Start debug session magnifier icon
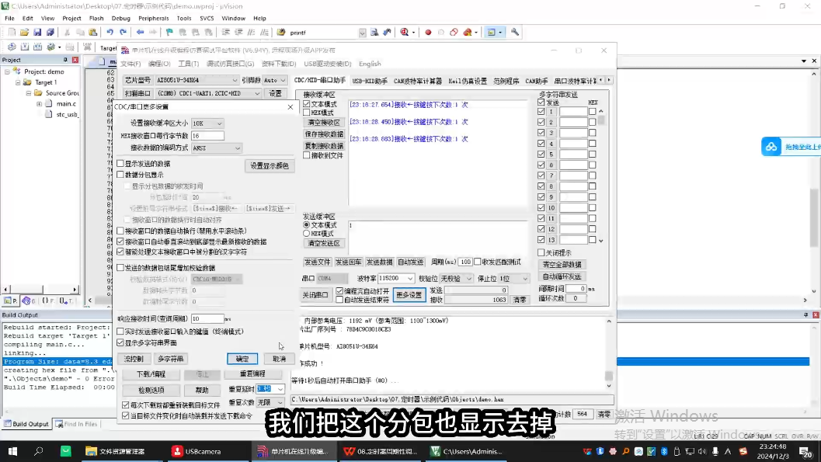The width and height of the screenshot is (821, 462). pos(405,33)
